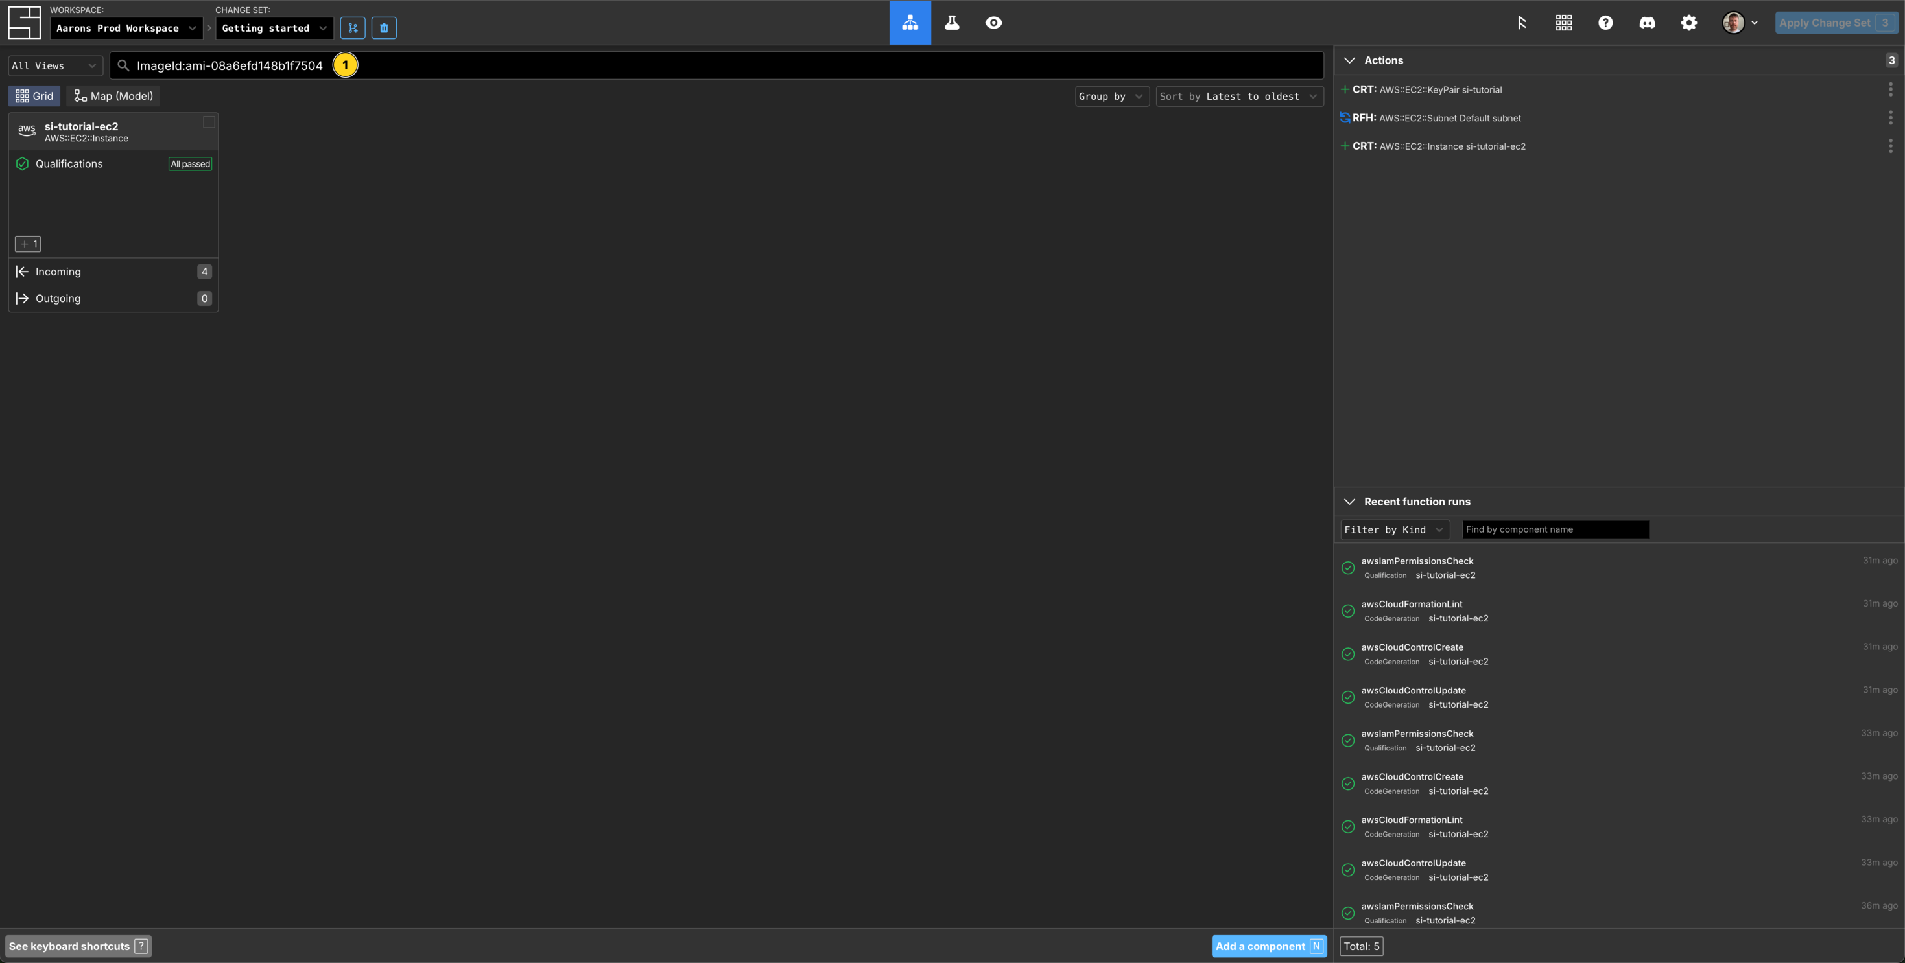
Task: Collapse the Recent function runs panel
Action: [x=1349, y=502]
